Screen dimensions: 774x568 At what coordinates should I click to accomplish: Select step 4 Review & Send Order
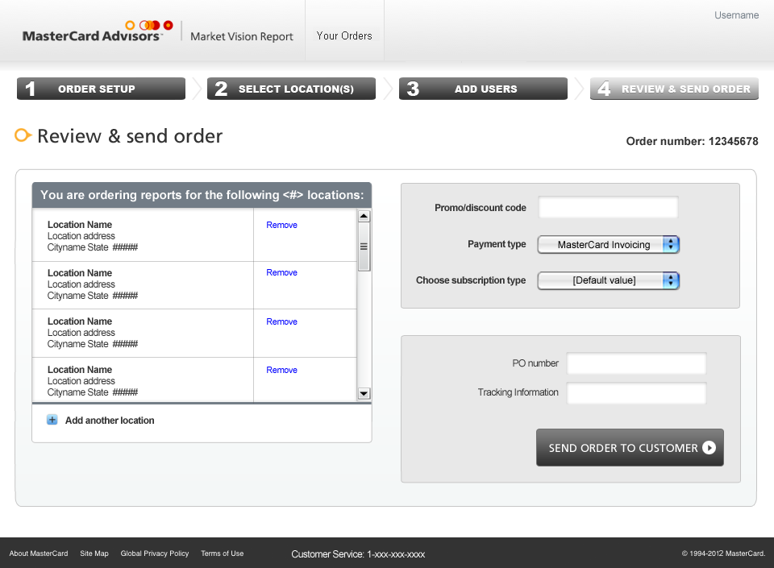[x=674, y=89]
